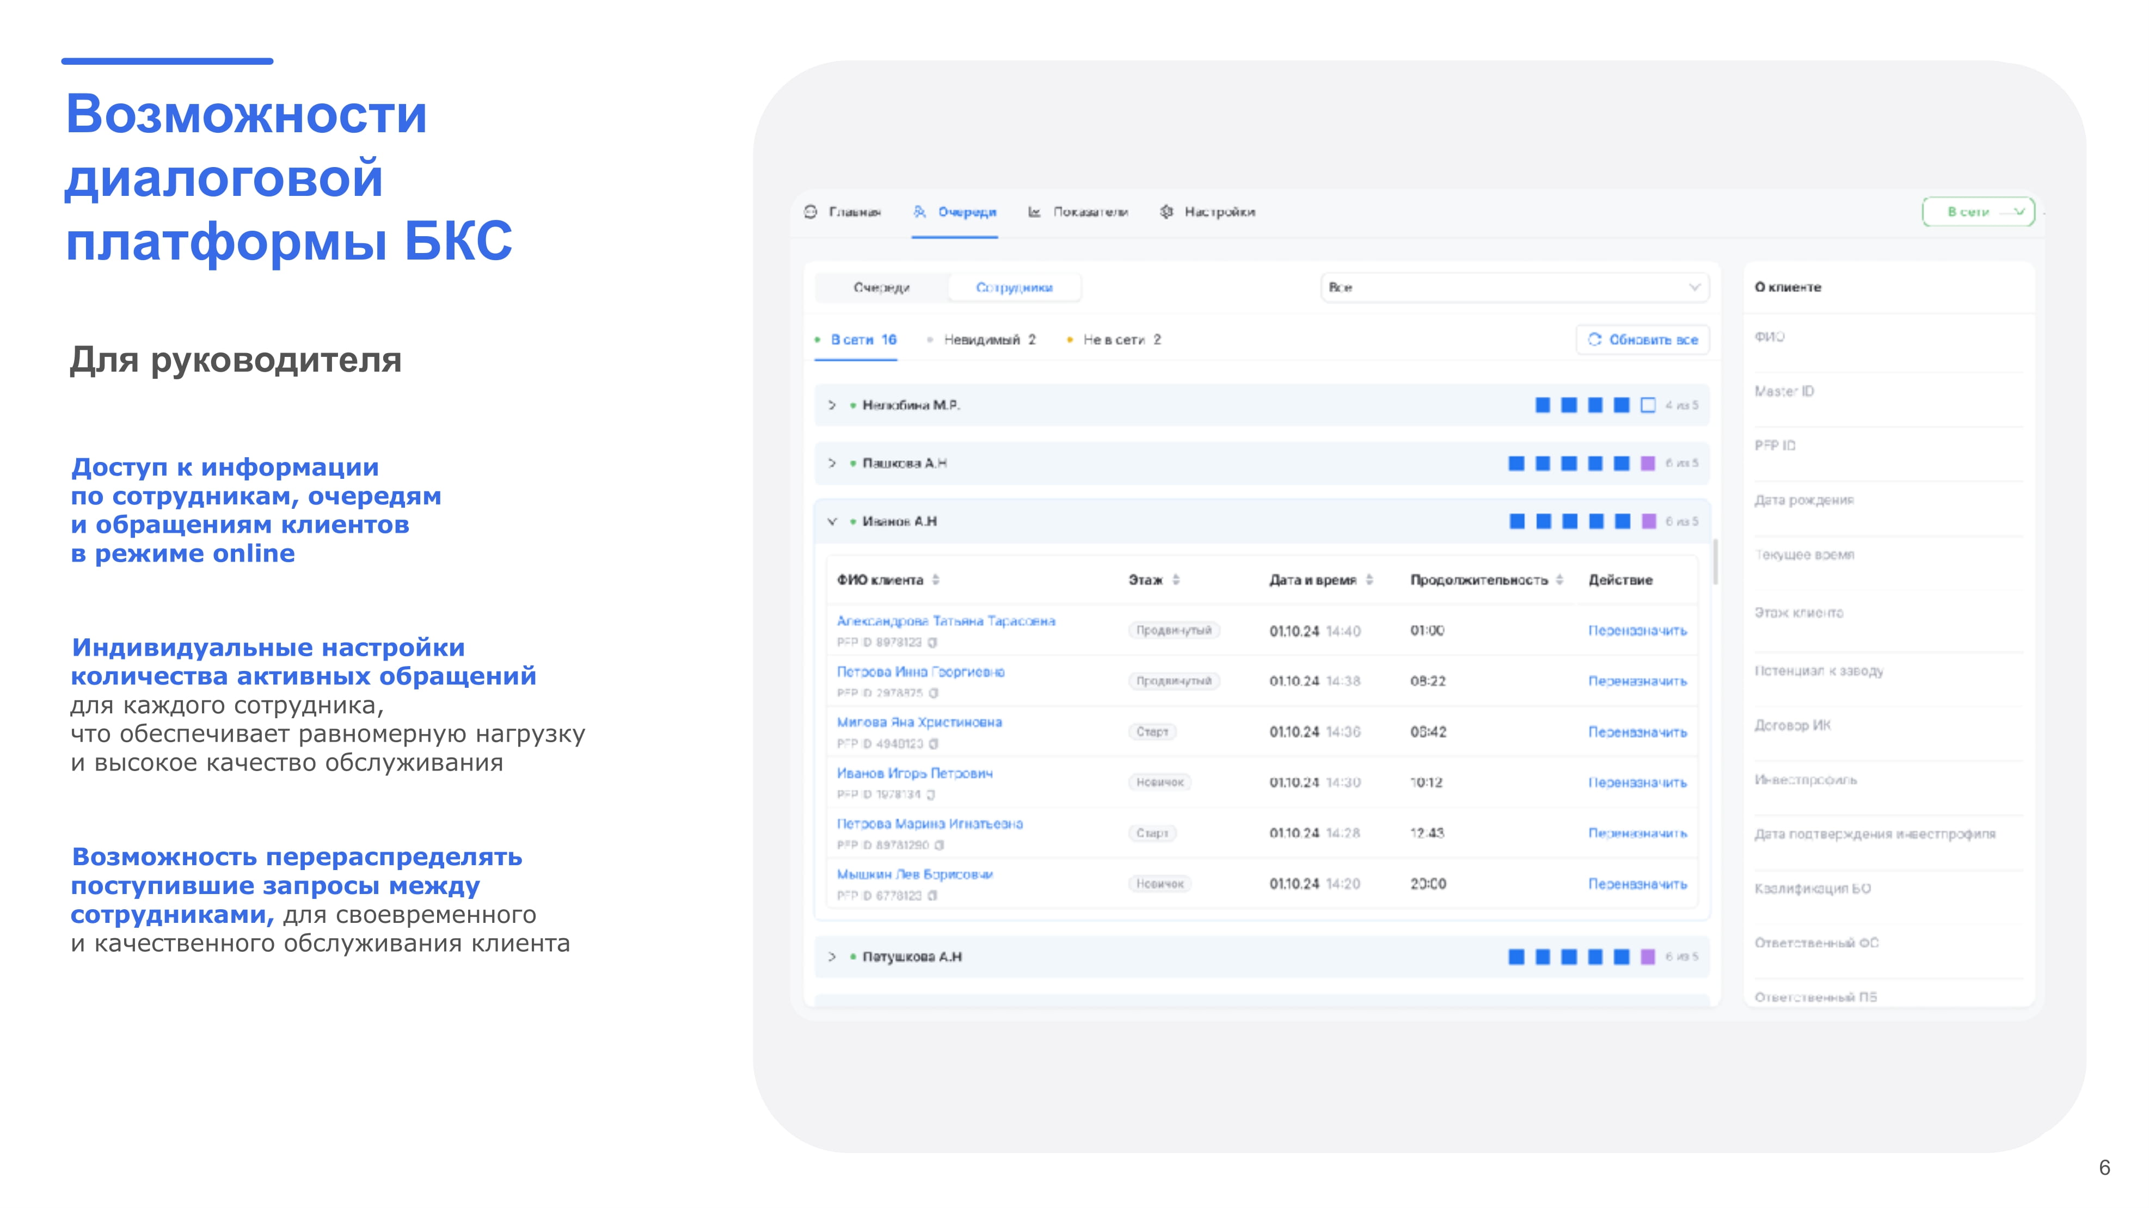The height and width of the screenshot is (1208, 2149).
Task: Click the Master ID field in О клиенте
Action: pyautogui.click(x=1784, y=391)
